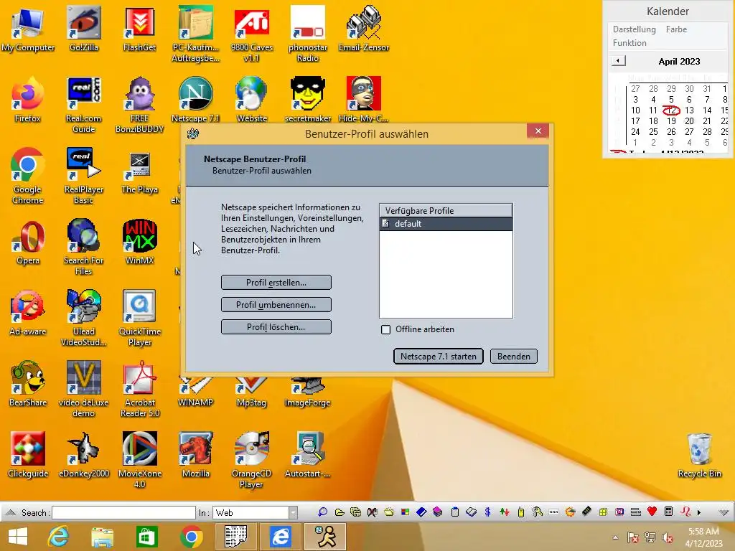Open RealPlayer Basic shortcut
Image resolution: width=735 pixels, height=551 pixels.
[x=83, y=176]
